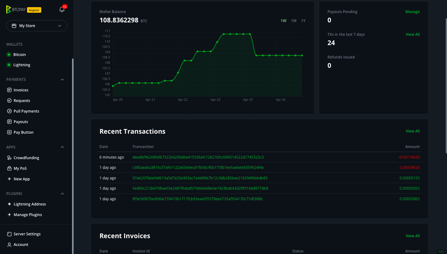Click Manage next to Payouts Pending
447x254 pixels.
(413, 12)
